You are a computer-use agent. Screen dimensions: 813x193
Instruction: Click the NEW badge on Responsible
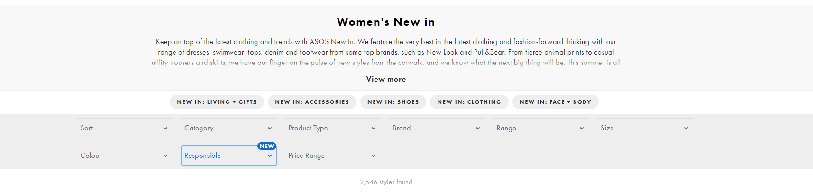(267, 146)
